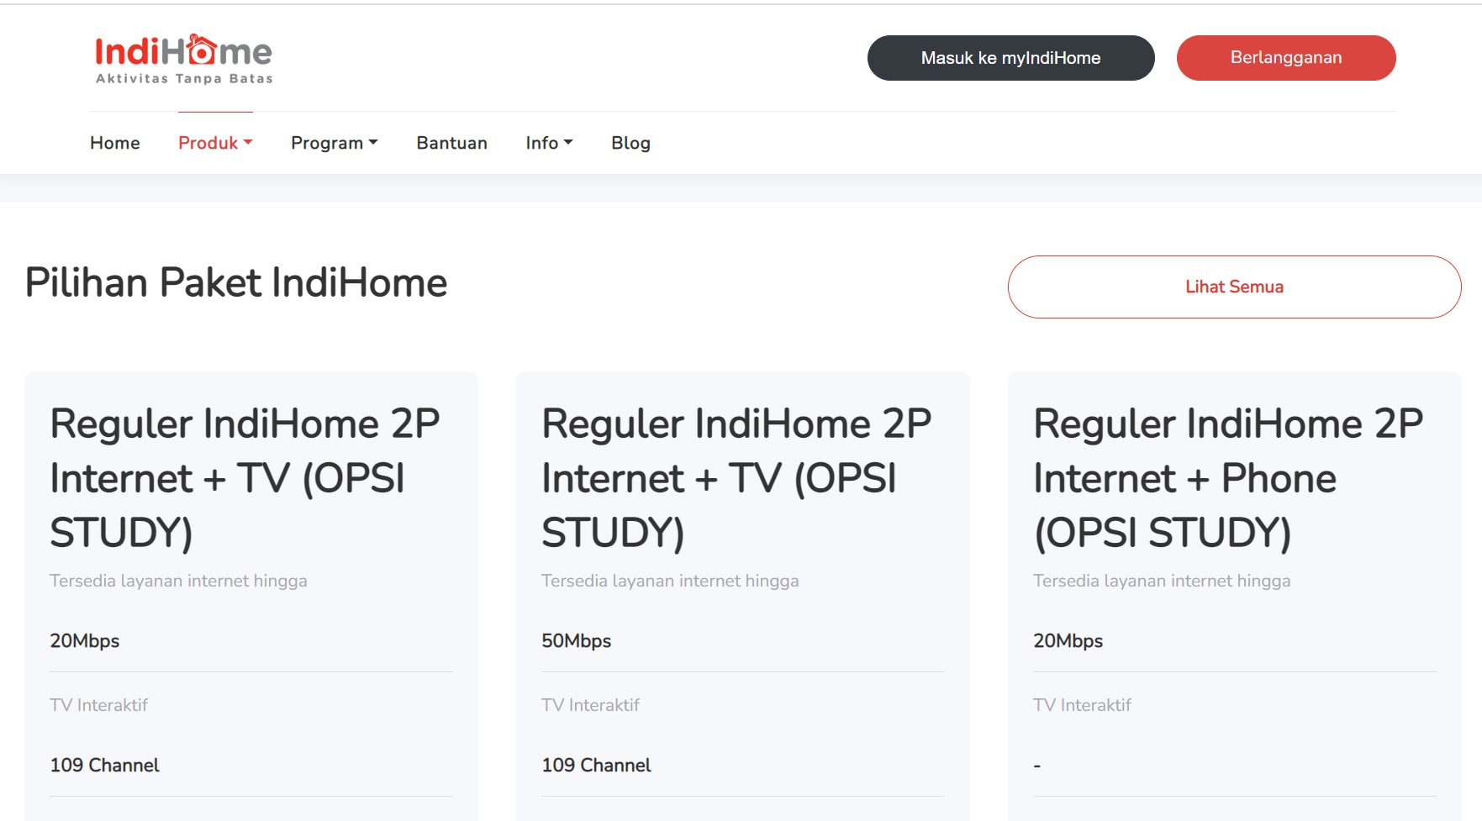Click TV Interaktif label in Internet + Phone card

point(1082,705)
